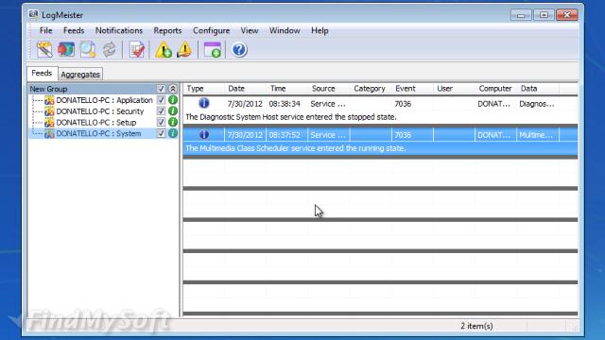Image resolution: width=605 pixels, height=340 pixels.
Task: Switch to the Aggregates tab
Action: click(x=80, y=74)
